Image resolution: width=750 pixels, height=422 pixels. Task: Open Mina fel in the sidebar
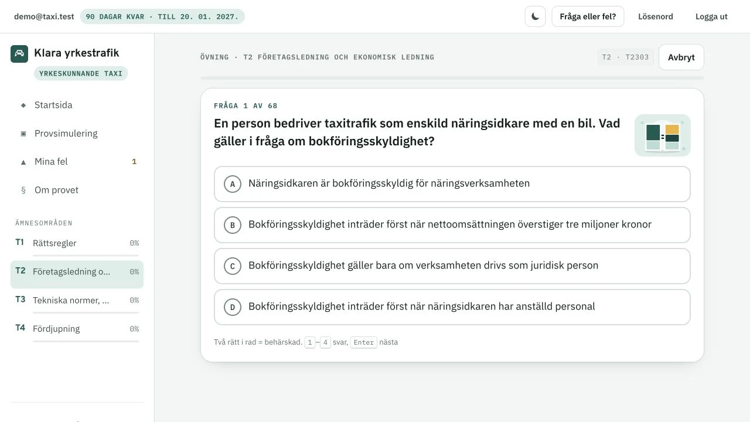point(77,162)
